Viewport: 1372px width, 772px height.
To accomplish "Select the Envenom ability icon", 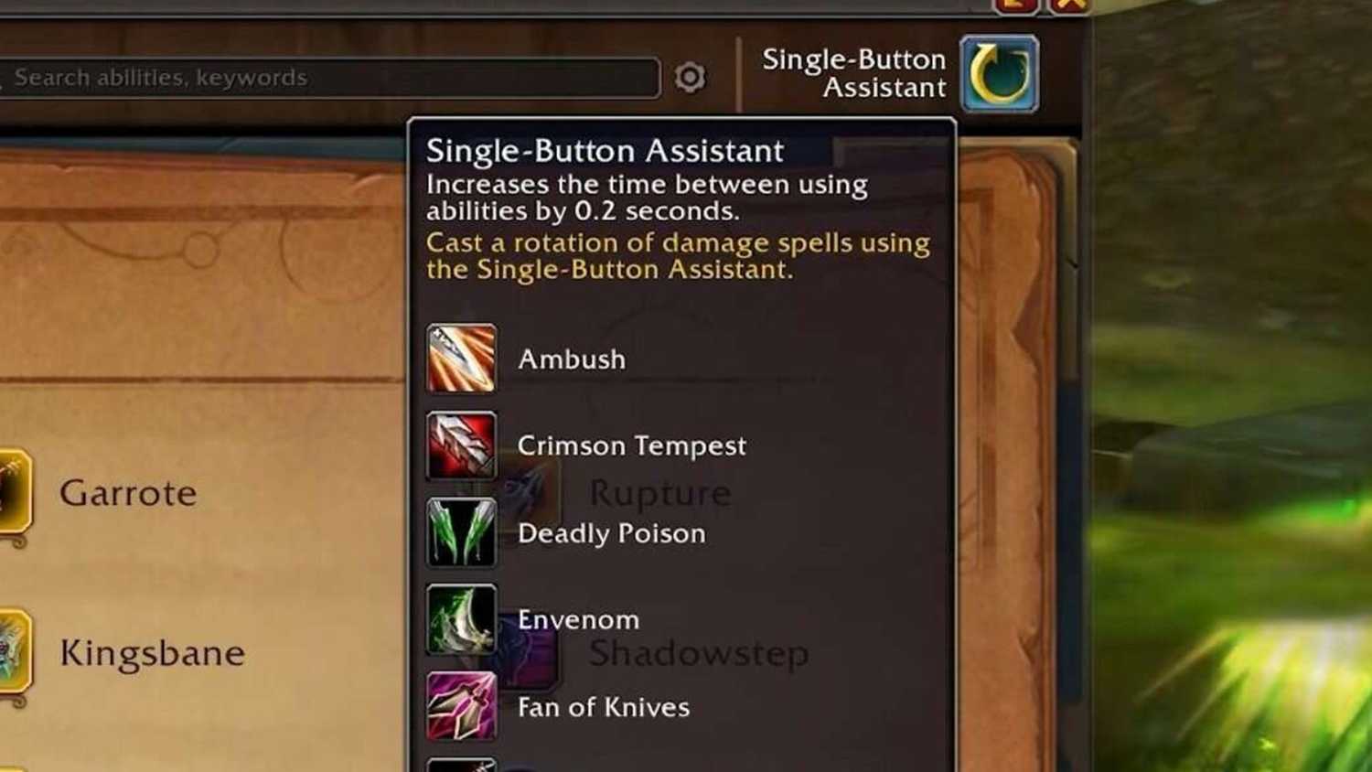I will (x=461, y=619).
